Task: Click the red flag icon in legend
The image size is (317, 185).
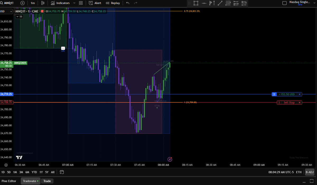Action: [x=42, y=11]
